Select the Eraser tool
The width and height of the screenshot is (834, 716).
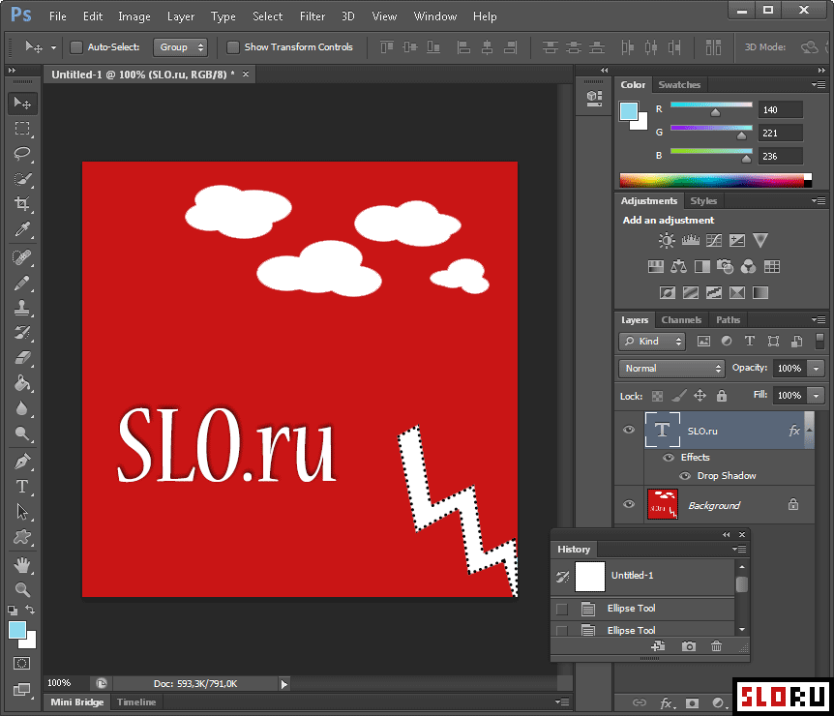[22, 358]
